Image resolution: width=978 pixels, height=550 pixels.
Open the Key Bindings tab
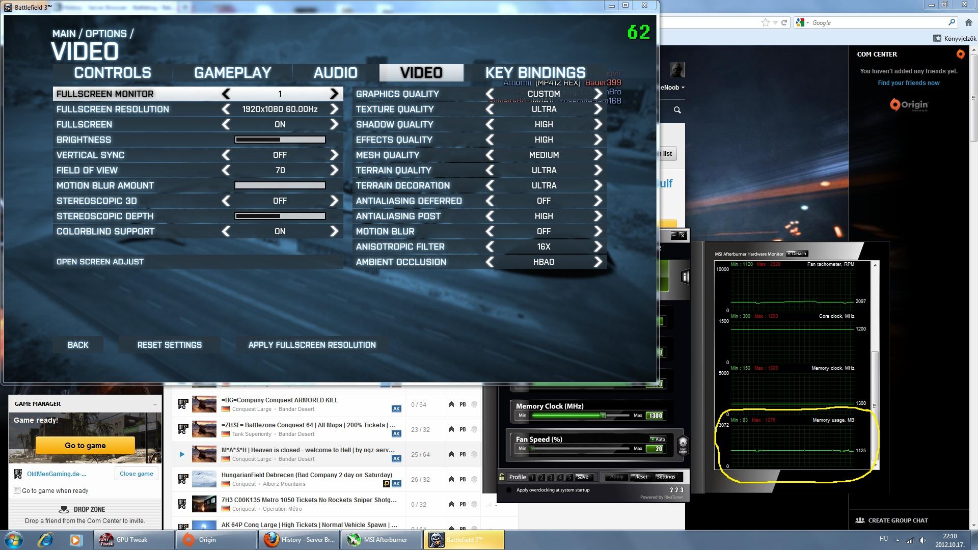(535, 73)
